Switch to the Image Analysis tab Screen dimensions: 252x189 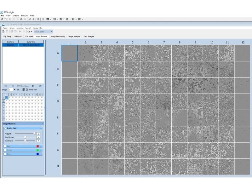coord(74,37)
